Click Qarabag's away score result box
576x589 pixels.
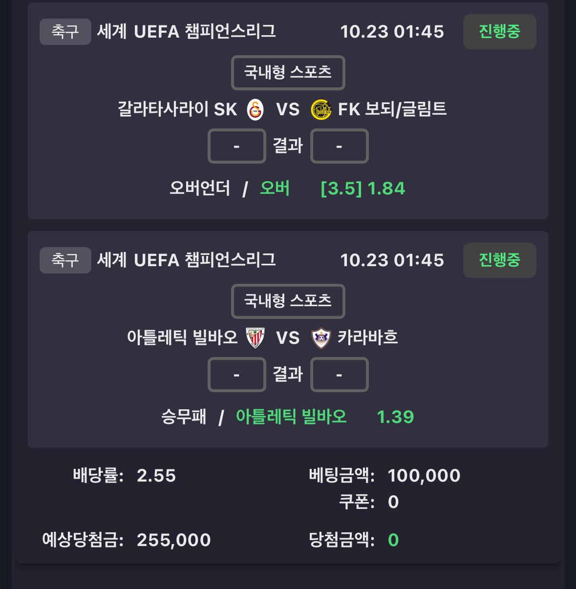[339, 375]
